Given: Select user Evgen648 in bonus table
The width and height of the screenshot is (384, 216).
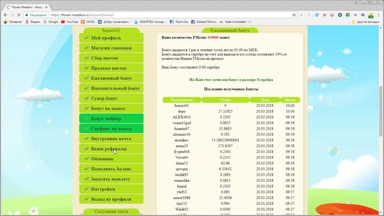Looking at the screenshot, I should (182, 152).
